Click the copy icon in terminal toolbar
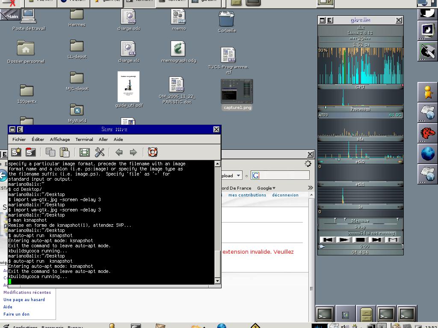The width and height of the screenshot is (438, 328). click(x=50, y=152)
